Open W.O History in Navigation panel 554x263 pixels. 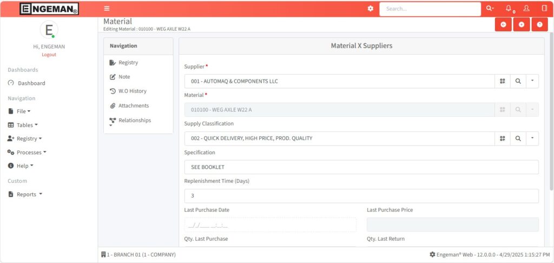click(132, 91)
